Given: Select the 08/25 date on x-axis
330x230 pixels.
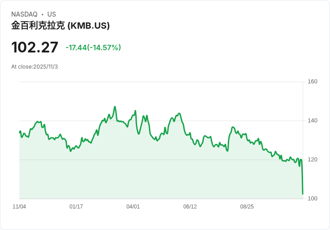Looking at the screenshot, I should pos(247,207).
